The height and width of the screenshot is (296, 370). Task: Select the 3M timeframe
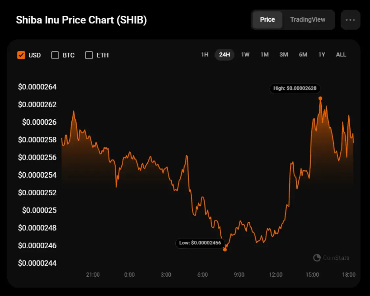(x=284, y=55)
